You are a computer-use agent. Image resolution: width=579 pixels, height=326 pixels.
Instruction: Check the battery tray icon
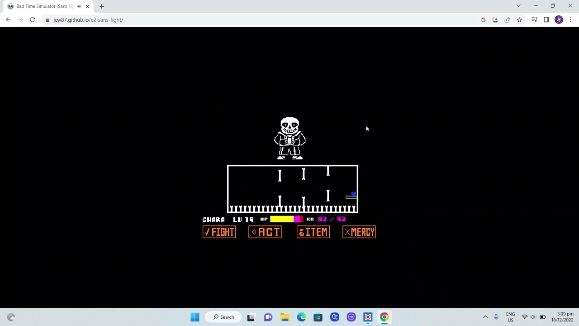(542, 317)
